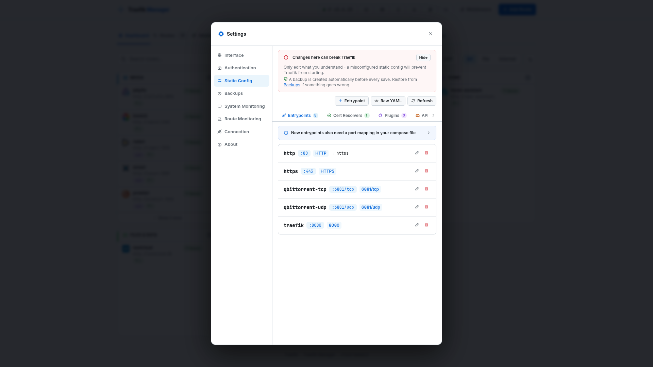Switch to Entrypoints tab
The width and height of the screenshot is (653, 367).
pos(300,116)
